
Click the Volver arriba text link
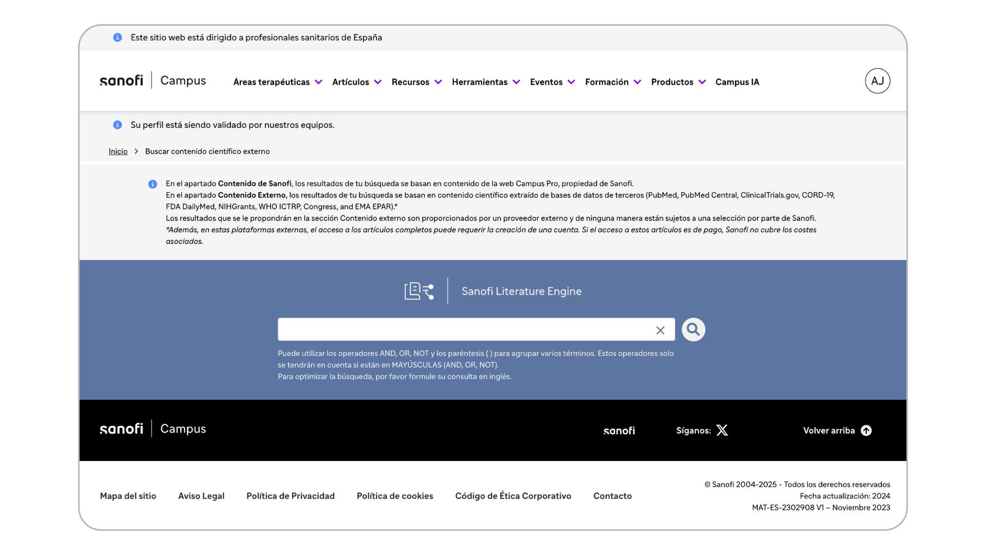pos(829,431)
